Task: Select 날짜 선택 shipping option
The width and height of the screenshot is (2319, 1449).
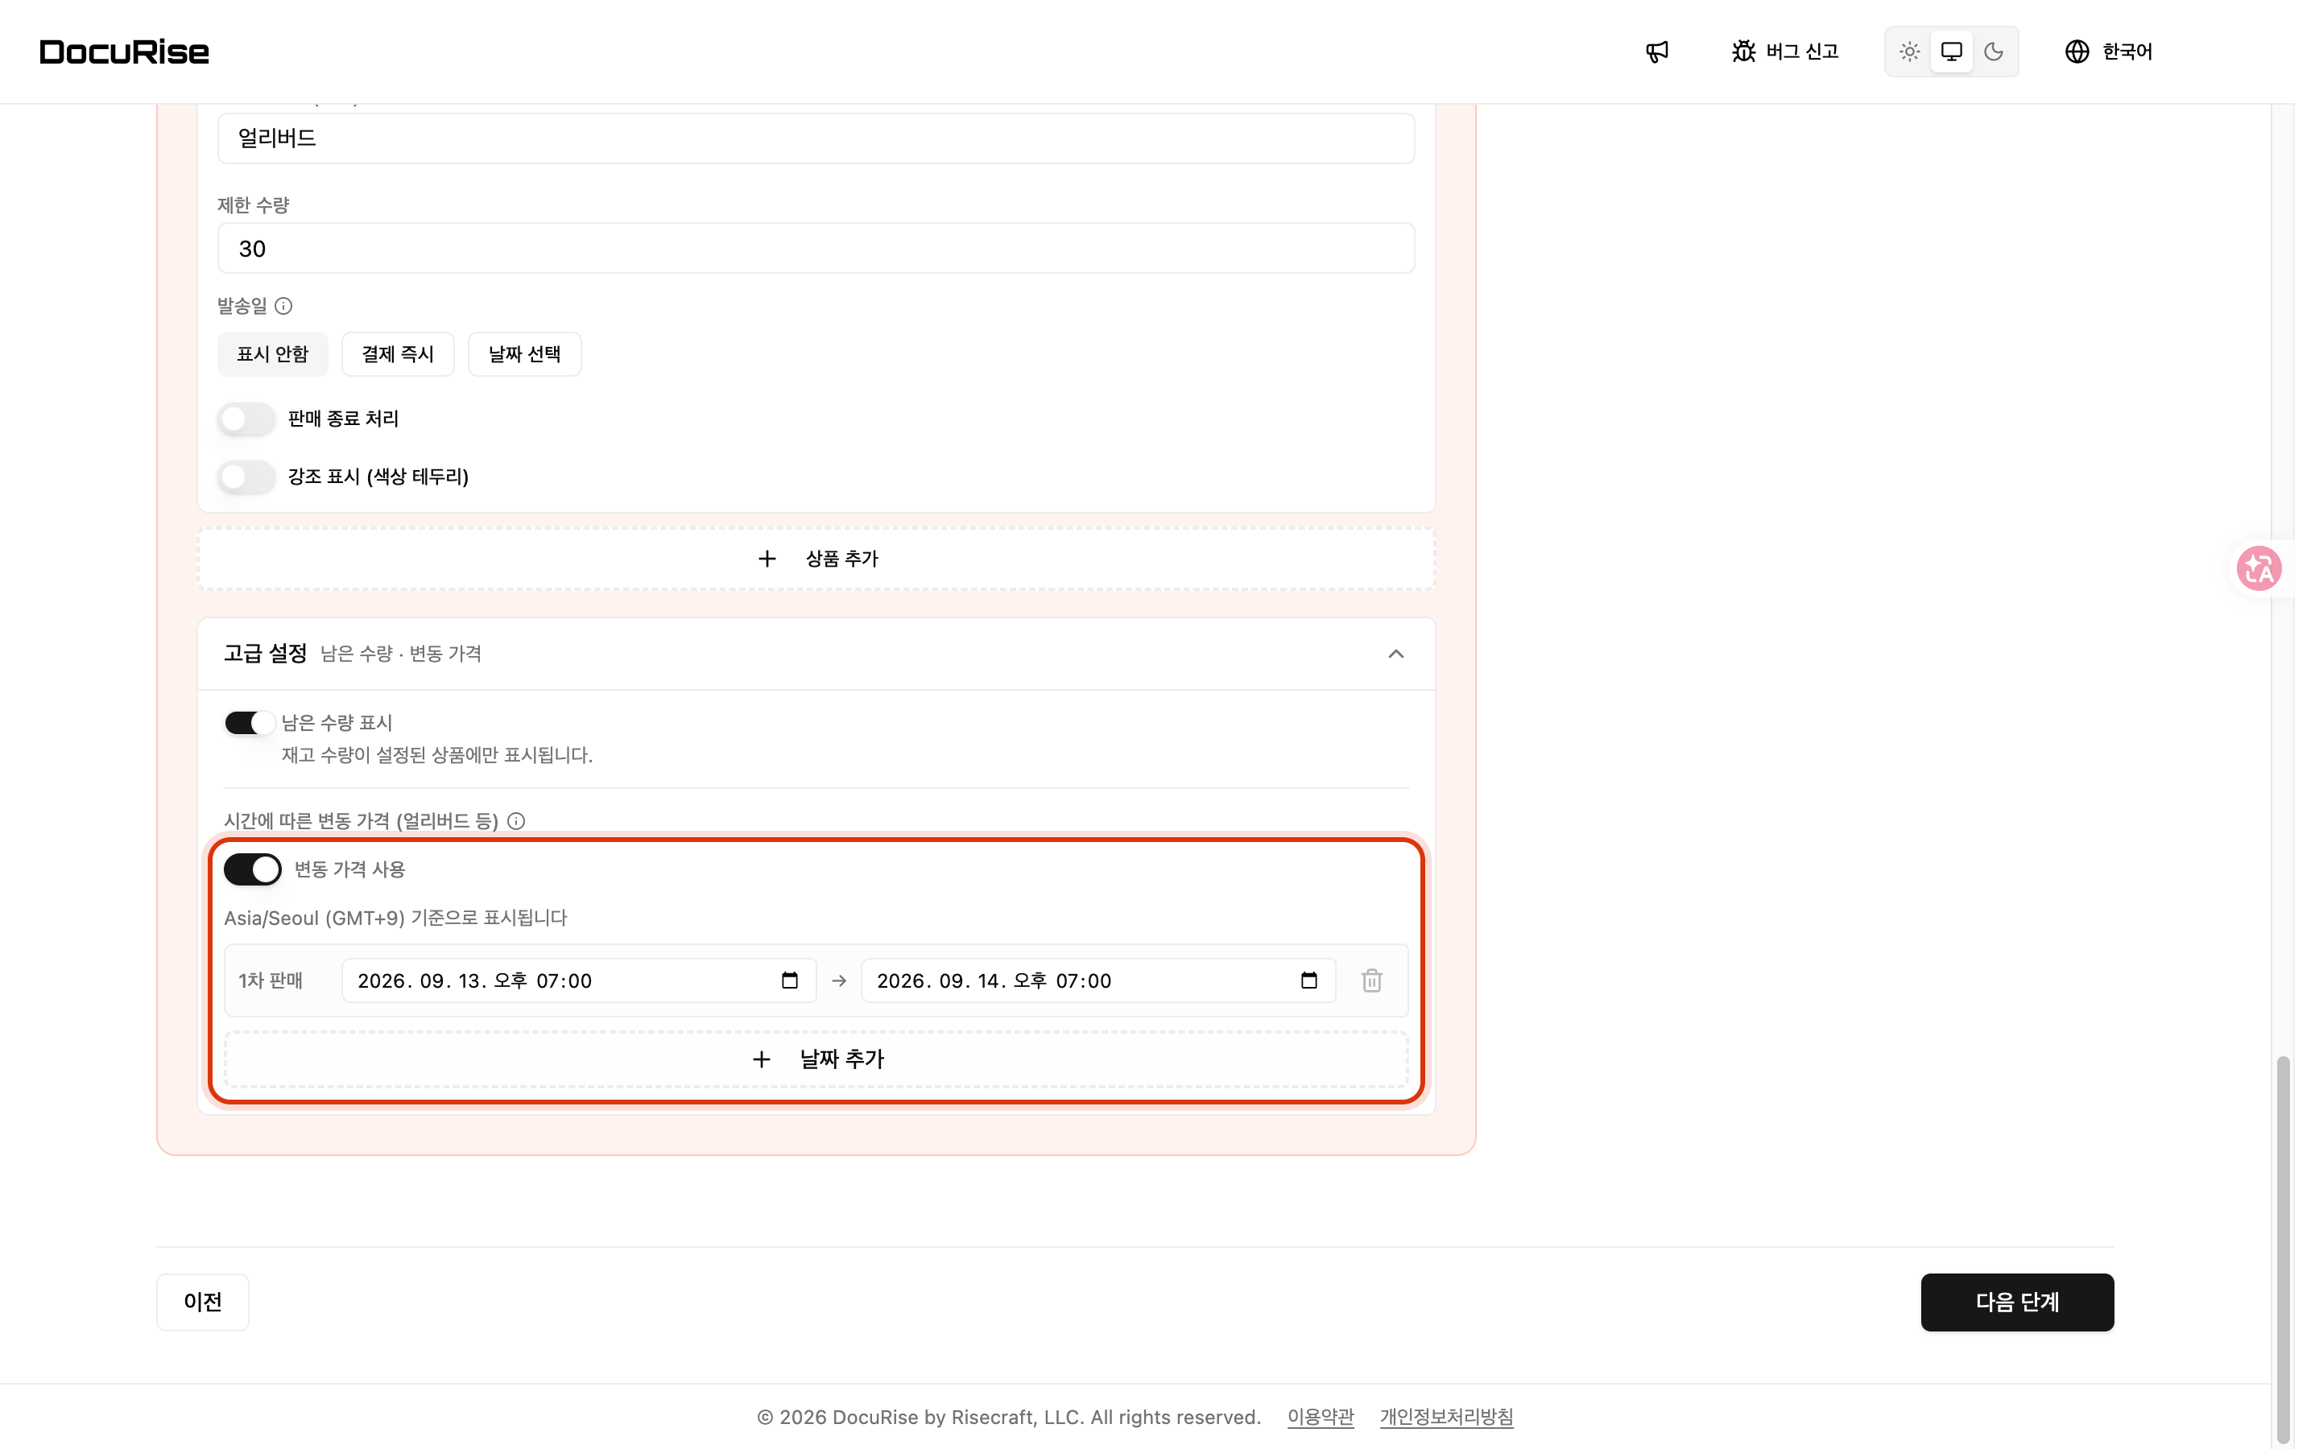Action: coord(524,354)
